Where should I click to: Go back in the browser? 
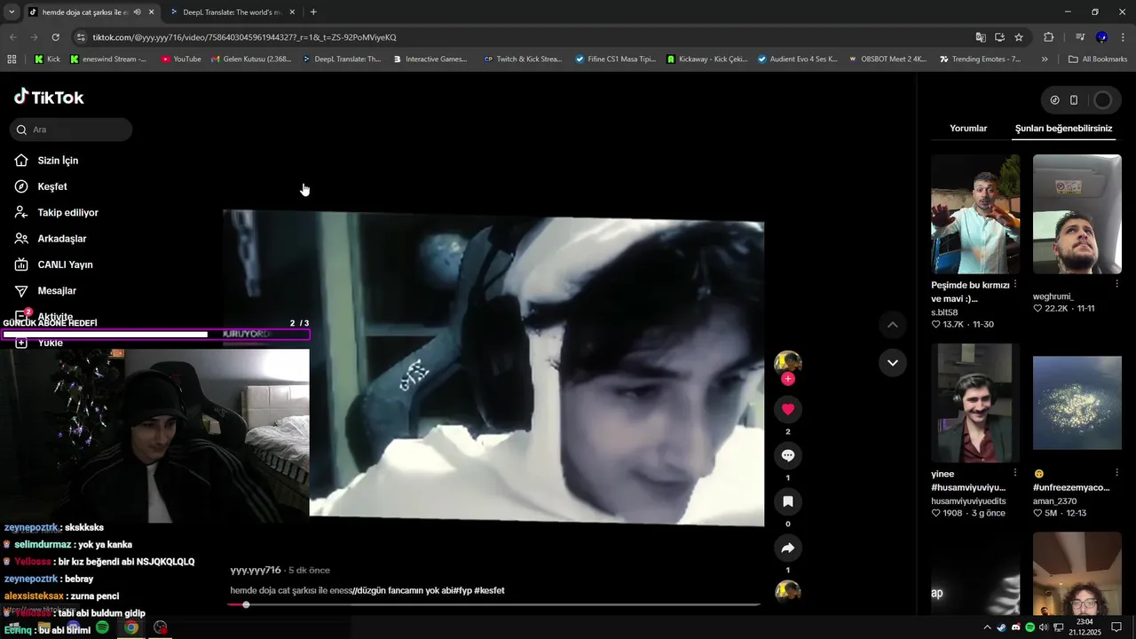coord(12,37)
